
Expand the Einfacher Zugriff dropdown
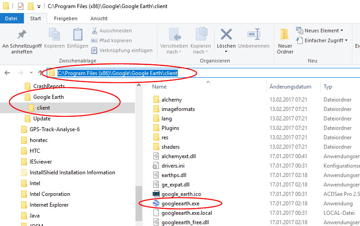pyautogui.click(x=322, y=40)
